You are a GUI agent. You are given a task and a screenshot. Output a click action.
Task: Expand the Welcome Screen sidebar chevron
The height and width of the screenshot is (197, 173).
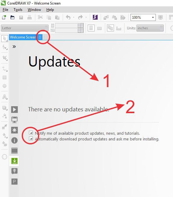click(x=14, y=47)
